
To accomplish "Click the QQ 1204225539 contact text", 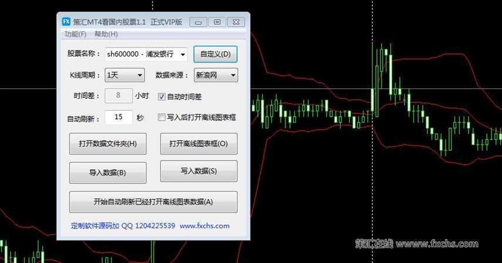I will click(x=148, y=226).
